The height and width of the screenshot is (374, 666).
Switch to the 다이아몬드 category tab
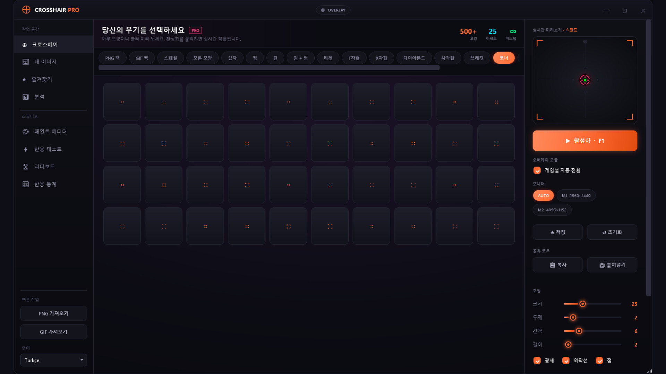(414, 58)
